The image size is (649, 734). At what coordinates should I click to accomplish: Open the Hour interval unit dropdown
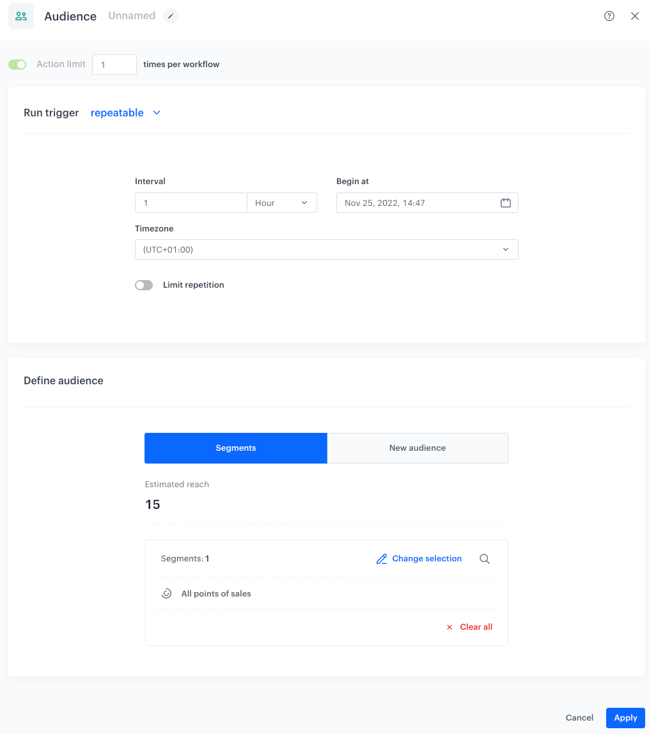click(282, 202)
